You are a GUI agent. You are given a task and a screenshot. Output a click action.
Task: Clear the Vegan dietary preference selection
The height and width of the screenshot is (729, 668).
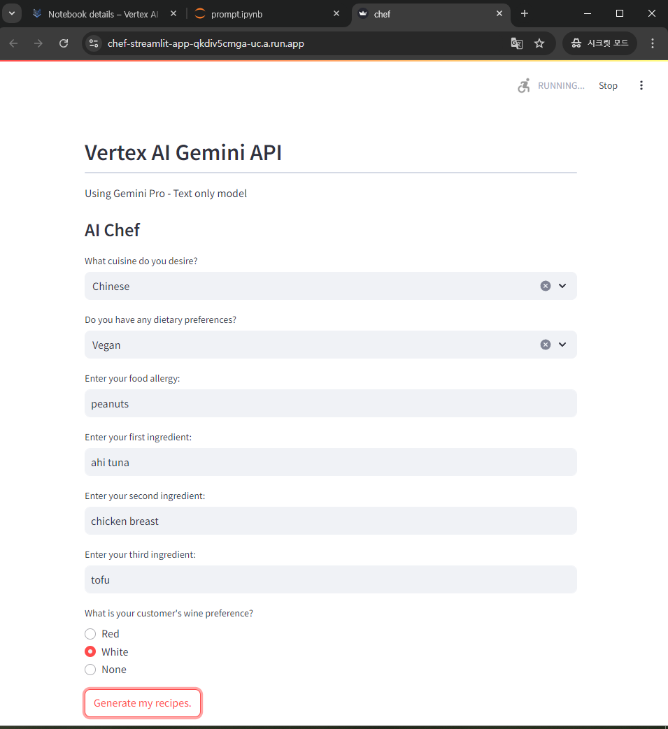pyautogui.click(x=546, y=345)
